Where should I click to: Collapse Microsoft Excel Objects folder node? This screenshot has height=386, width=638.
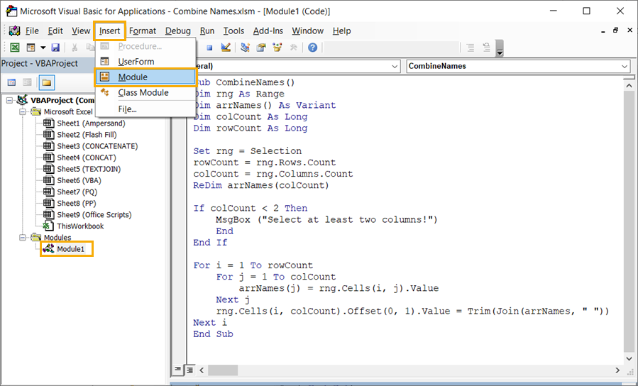(23, 112)
